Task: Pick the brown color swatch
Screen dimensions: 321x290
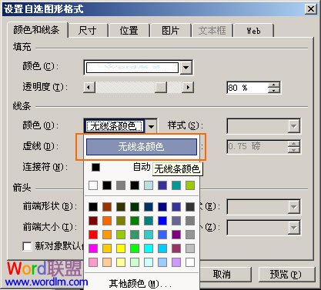Action: pyautogui.click(x=107, y=207)
